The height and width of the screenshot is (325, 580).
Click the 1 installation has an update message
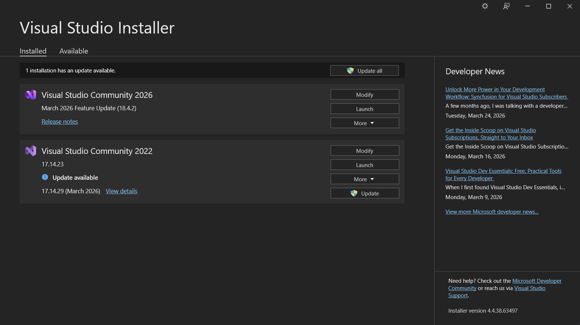tap(70, 71)
